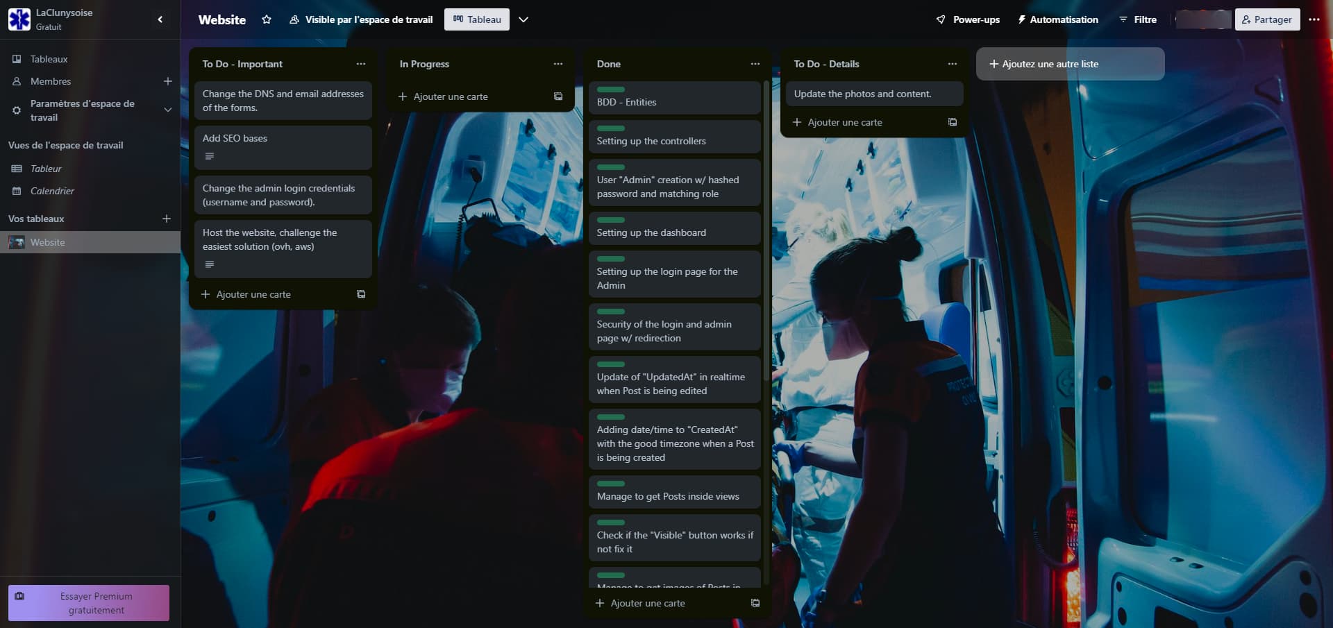The height and width of the screenshot is (628, 1333).
Task: Click green label on BDD - Entities card
Action: pyautogui.click(x=611, y=90)
